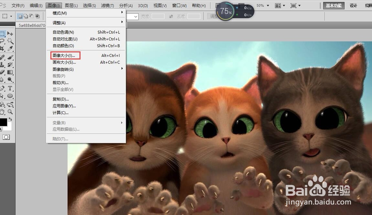Open the 文件(F) menu

[18, 6]
